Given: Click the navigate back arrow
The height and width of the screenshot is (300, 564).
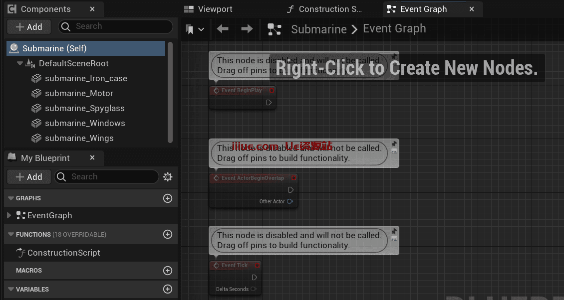Looking at the screenshot, I should [x=223, y=29].
